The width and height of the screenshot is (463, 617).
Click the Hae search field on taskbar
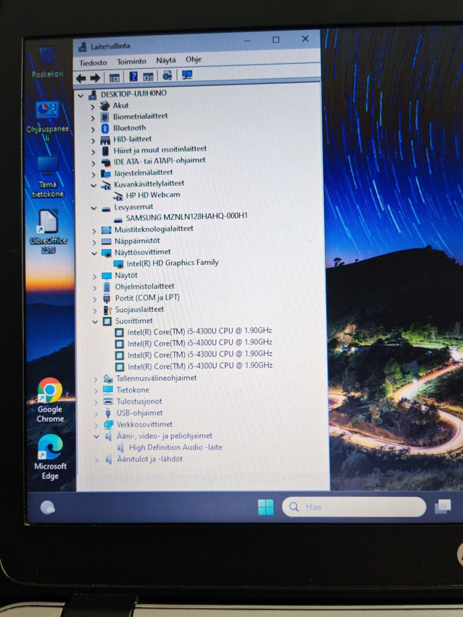[354, 507]
